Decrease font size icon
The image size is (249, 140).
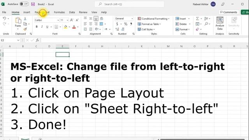(x=77, y=20)
